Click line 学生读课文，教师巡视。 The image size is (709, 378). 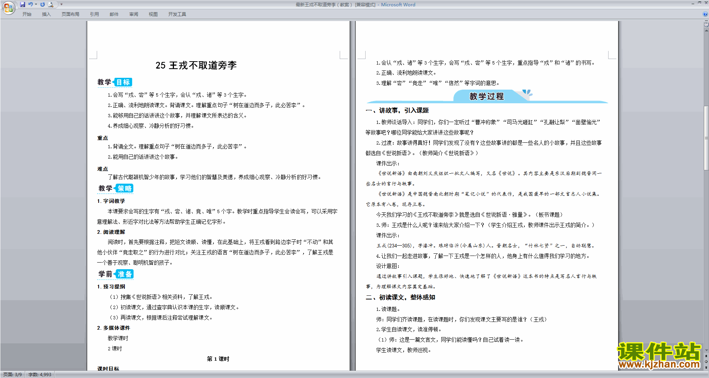404,350
